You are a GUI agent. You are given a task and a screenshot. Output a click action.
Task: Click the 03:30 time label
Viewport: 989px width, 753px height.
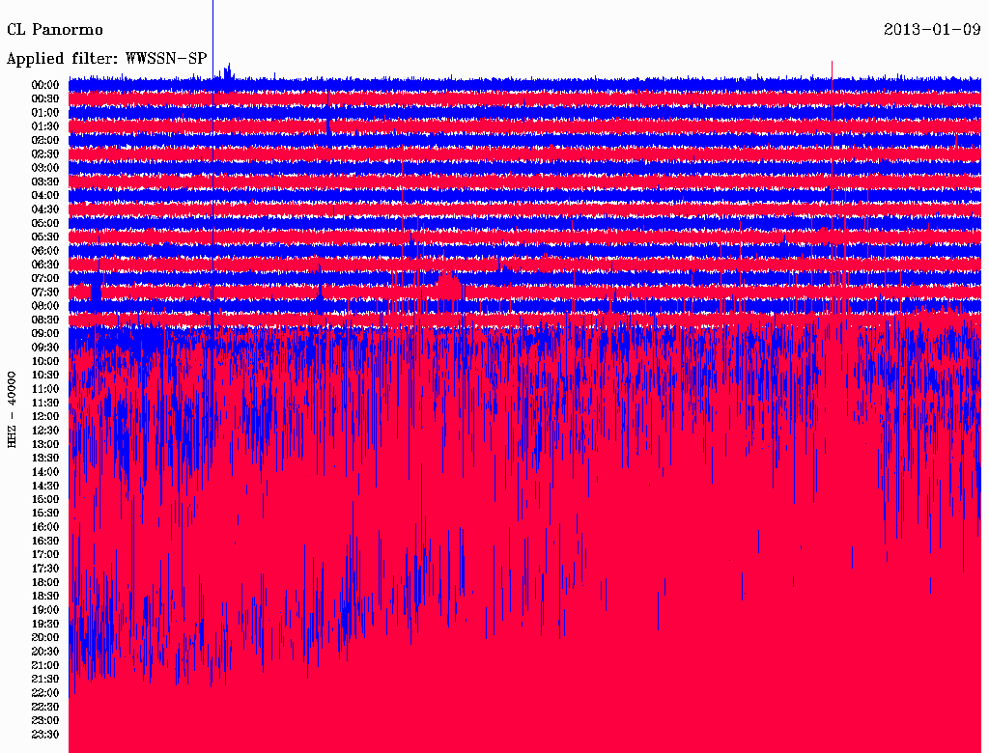[45, 181]
